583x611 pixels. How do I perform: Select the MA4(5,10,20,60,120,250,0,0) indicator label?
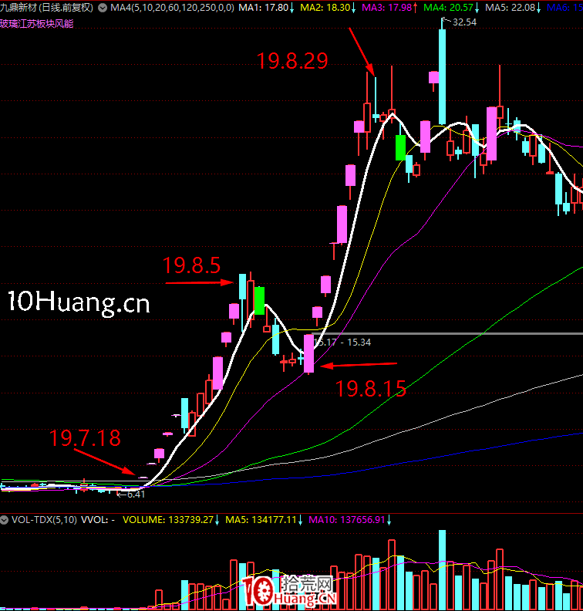click(x=173, y=8)
